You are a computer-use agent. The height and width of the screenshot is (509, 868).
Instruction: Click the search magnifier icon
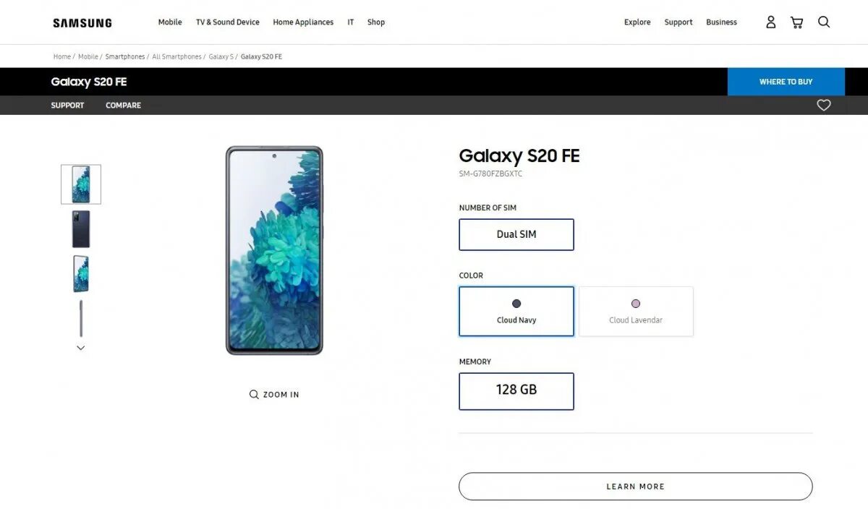click(823, 22)
